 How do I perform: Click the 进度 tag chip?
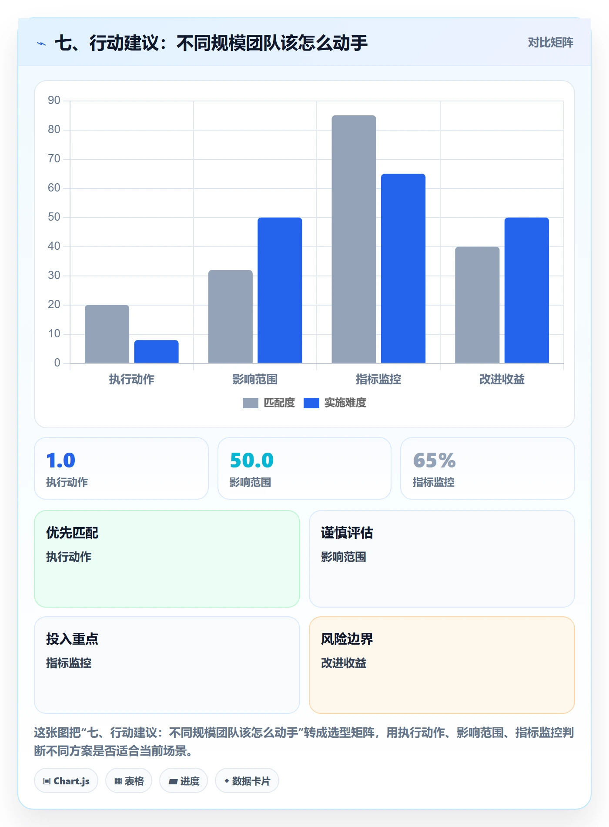click(x=184, y=781)
